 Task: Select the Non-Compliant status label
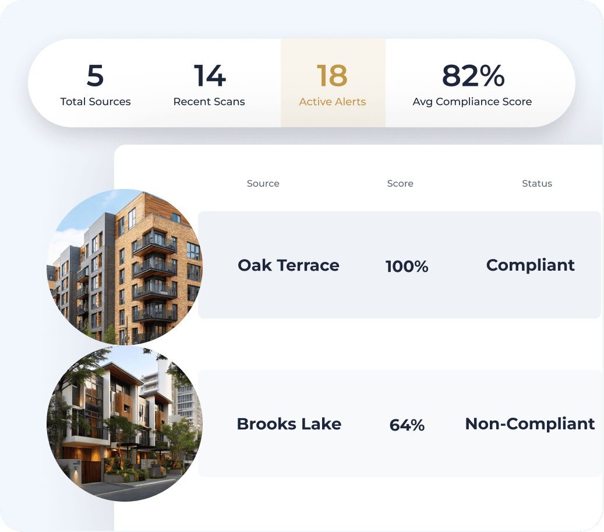pos(529,424)
